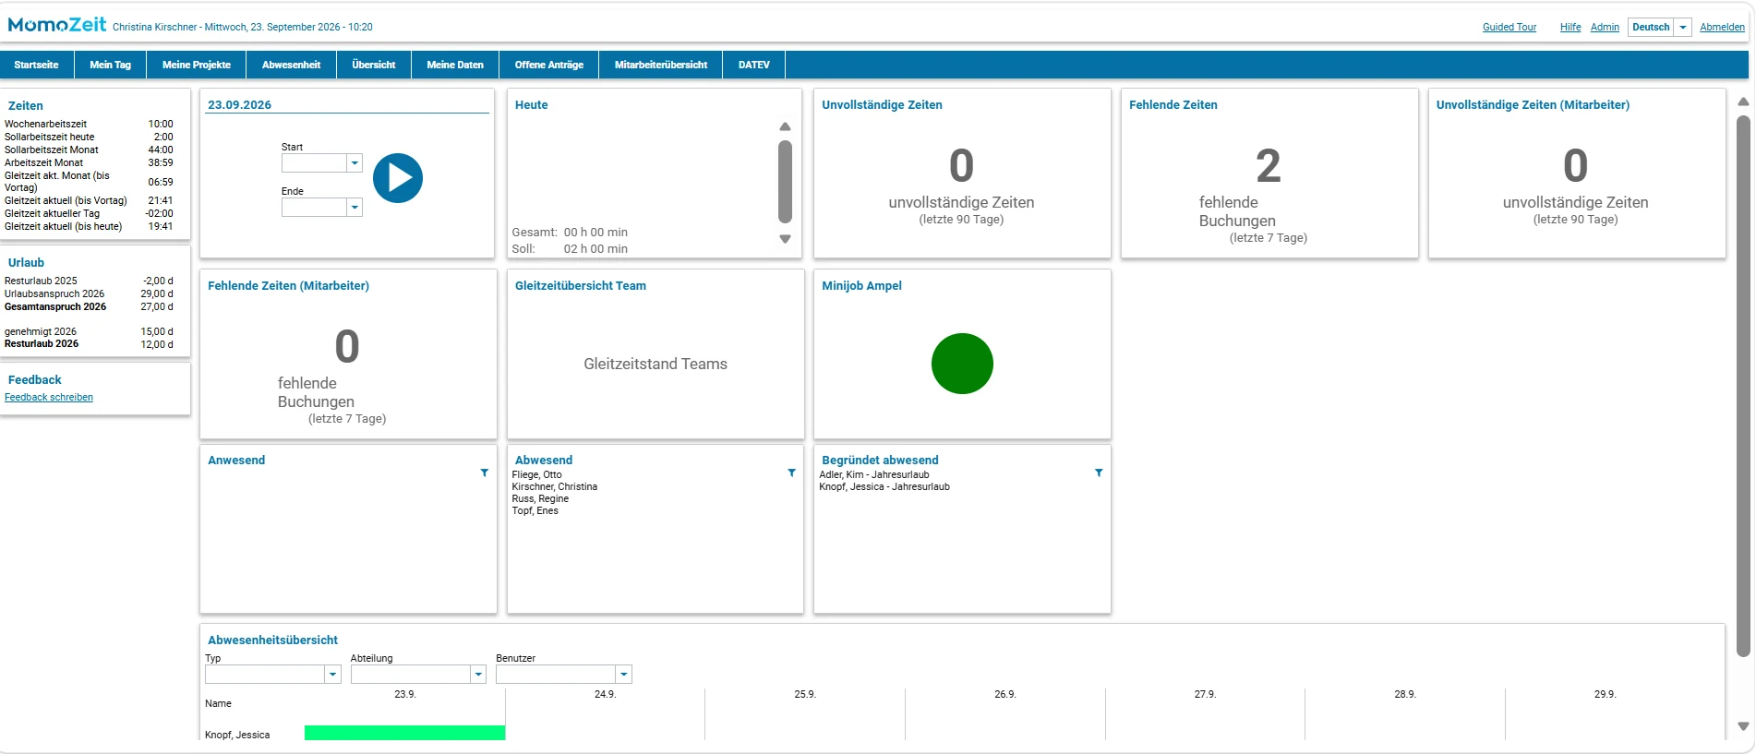Image resolution: width=1756 pixels, height=754 pixels.
Task: Click Knopf, Jessica's green absence bar
Action: [404, 733]
